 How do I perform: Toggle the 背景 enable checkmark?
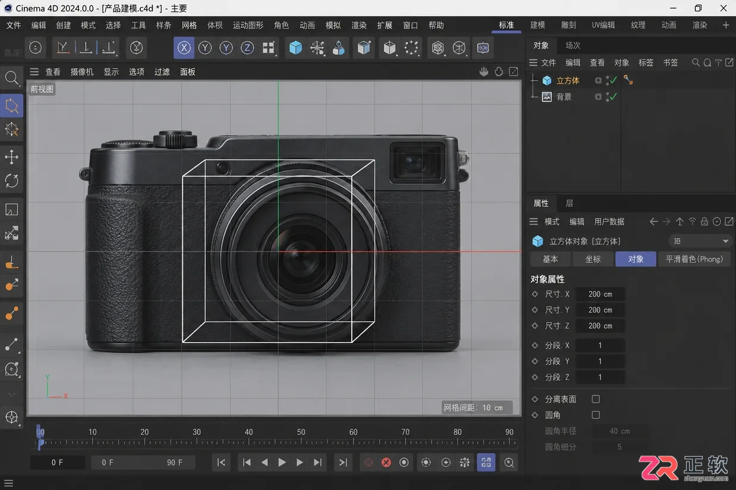click(x=614, y=97)
